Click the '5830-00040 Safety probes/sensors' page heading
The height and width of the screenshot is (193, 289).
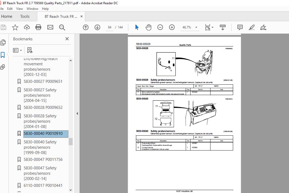pos(156,131)
